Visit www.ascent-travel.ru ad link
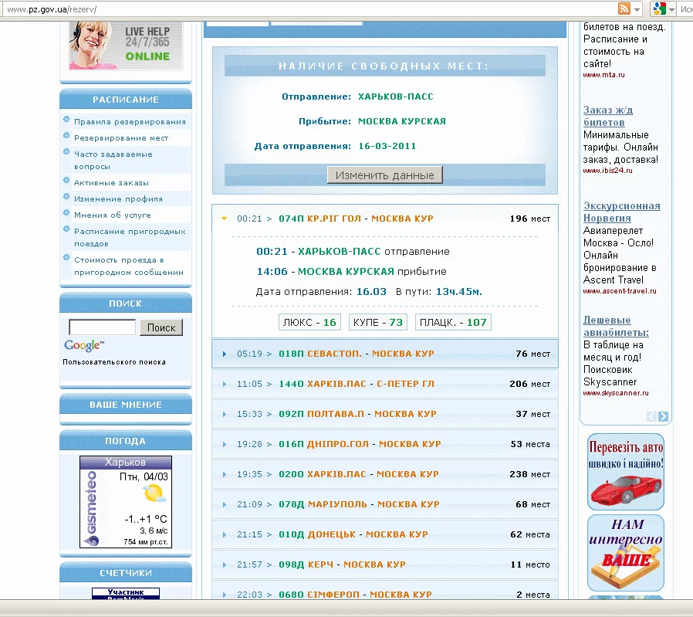This screenshot has height=617, width=693. pos(620,291)
